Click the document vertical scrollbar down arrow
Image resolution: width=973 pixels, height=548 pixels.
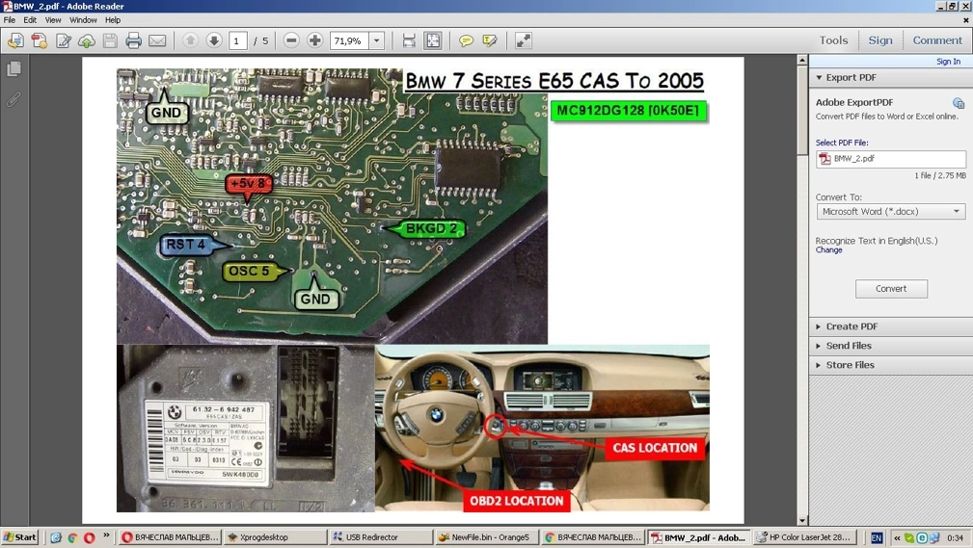[802, 520]
